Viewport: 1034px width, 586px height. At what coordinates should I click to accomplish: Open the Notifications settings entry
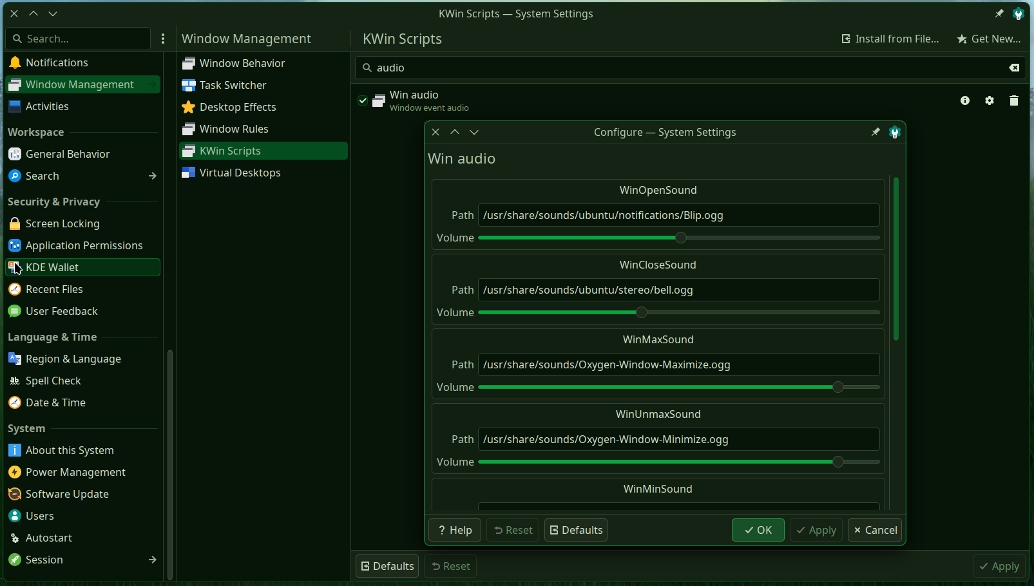tap(82, 62)
